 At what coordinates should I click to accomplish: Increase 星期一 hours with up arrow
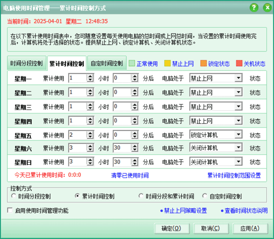[x=90, y=77]
